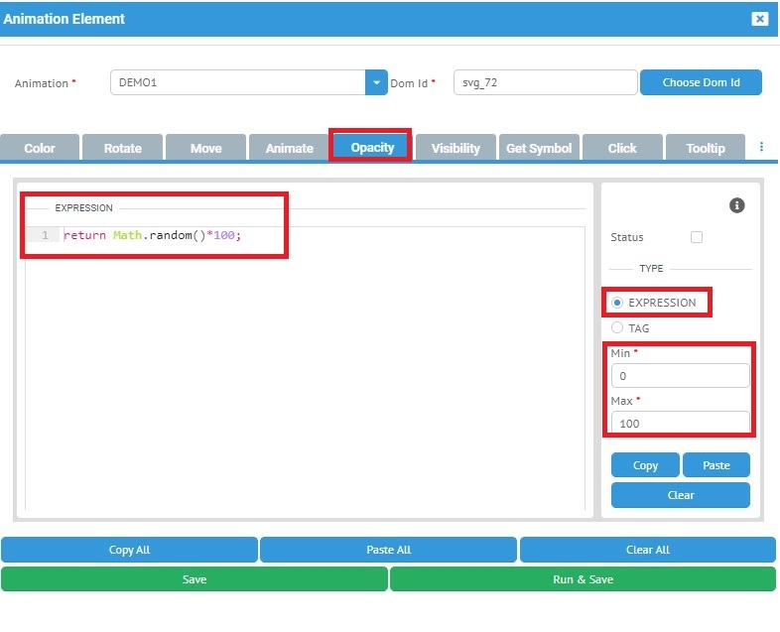Open the Rotate tab
Image resolution: width=780 pixels, height=632 pixels.
pos(123,148)
